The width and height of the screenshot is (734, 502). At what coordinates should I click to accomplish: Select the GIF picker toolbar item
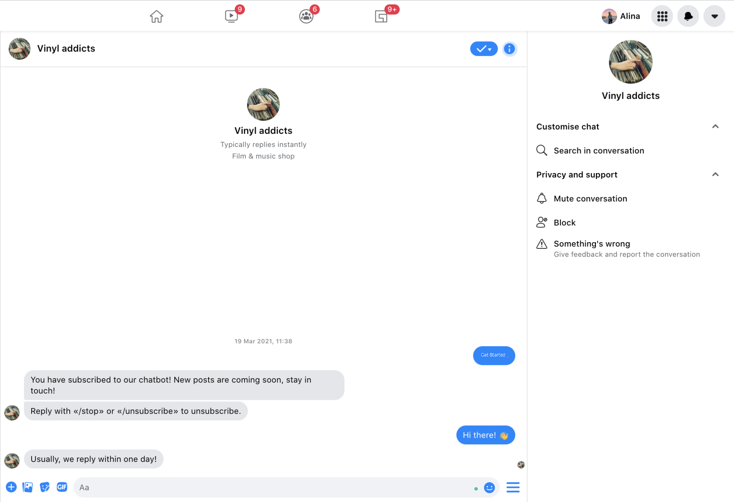[x=62, y=487]
